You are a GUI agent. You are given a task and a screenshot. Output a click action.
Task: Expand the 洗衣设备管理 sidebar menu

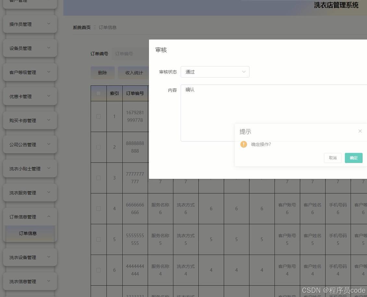pos(30,257)
